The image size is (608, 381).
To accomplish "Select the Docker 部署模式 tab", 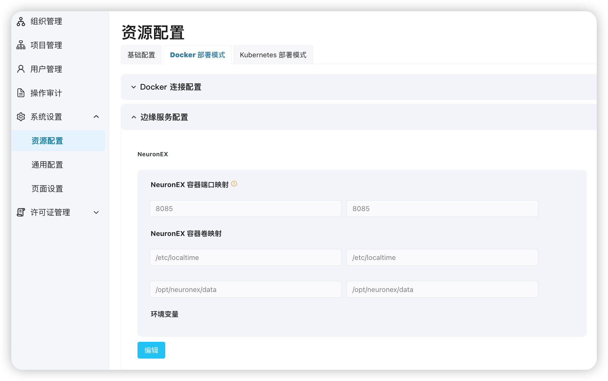I will pyautogui.click(x=197, y=55).
